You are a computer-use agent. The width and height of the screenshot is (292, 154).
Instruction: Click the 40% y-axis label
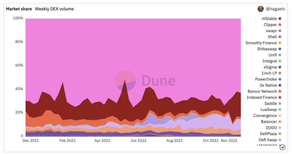(19, 89)
